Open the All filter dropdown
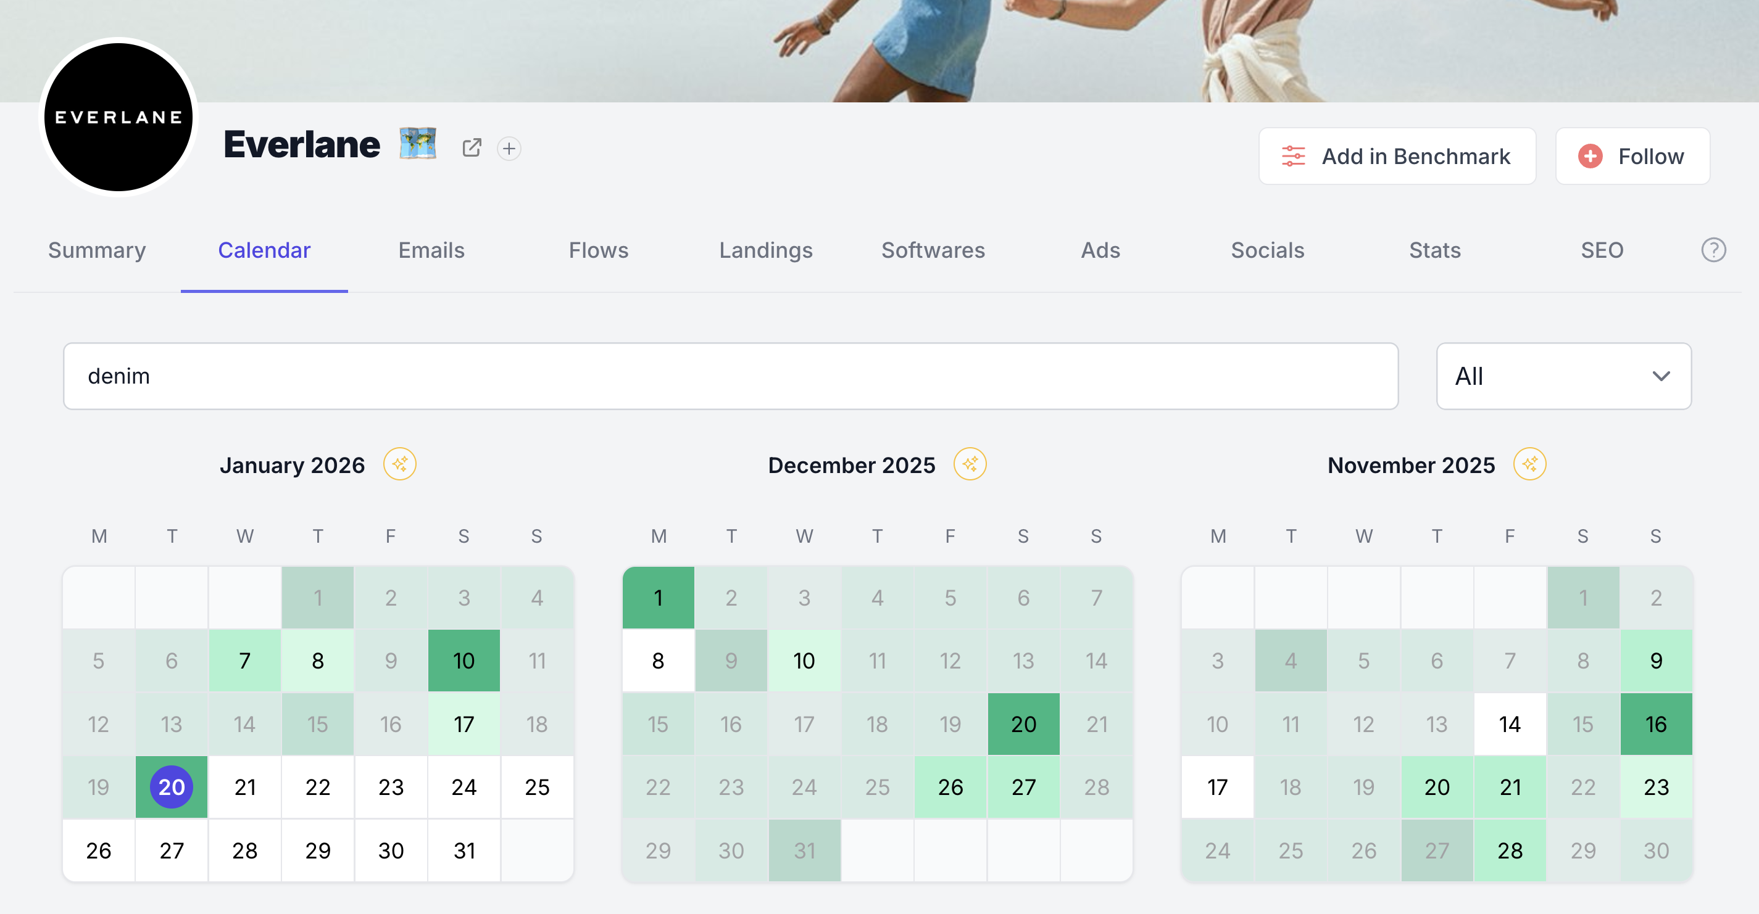The height and width of the screenshot is (914, 1759). (1563, 376)
